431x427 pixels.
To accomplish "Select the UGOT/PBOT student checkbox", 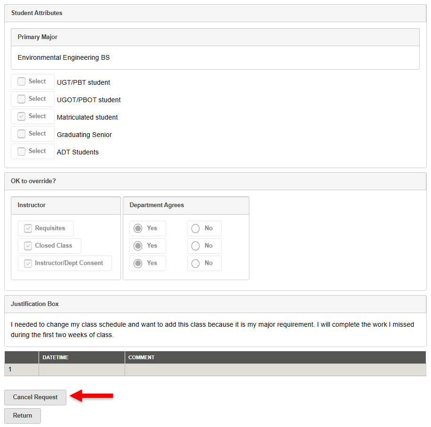I will 21,98.
